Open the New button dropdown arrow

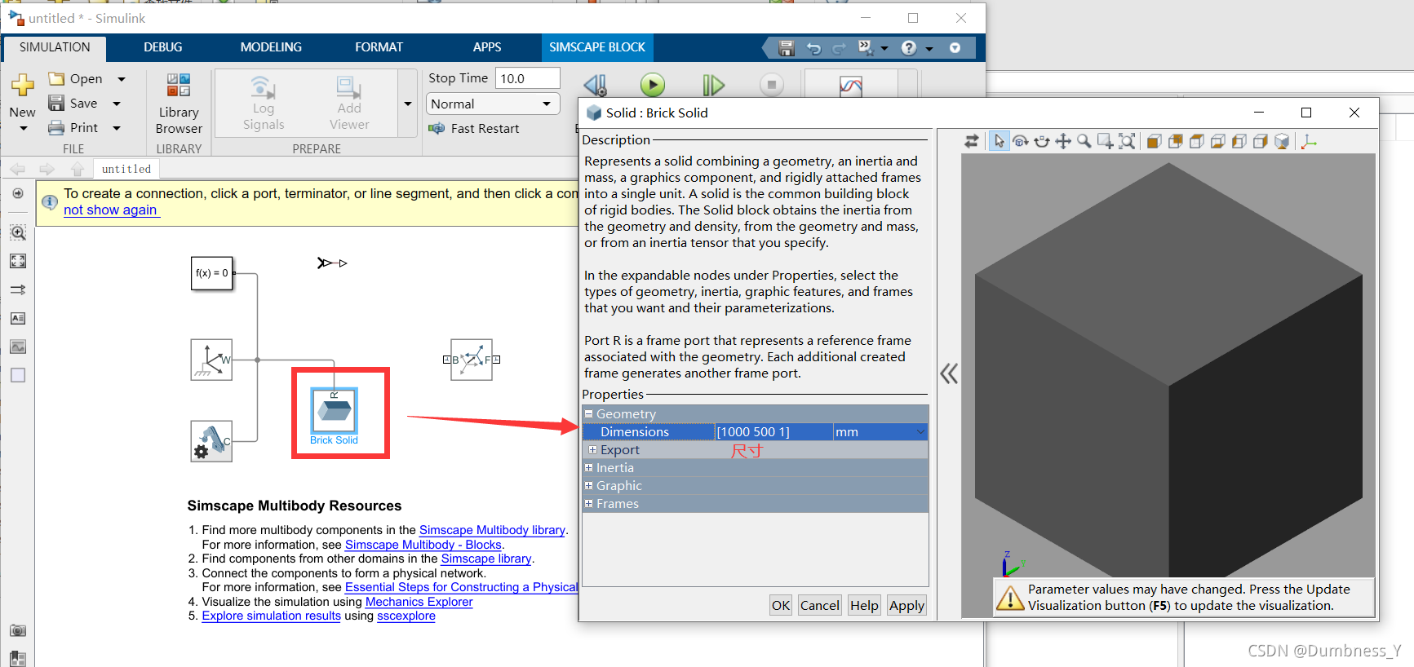[23, 129]
